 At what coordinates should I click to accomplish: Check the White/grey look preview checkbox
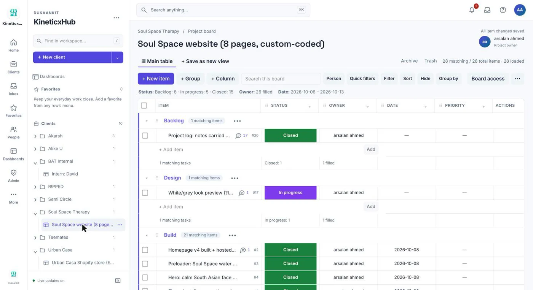[145, 193]
